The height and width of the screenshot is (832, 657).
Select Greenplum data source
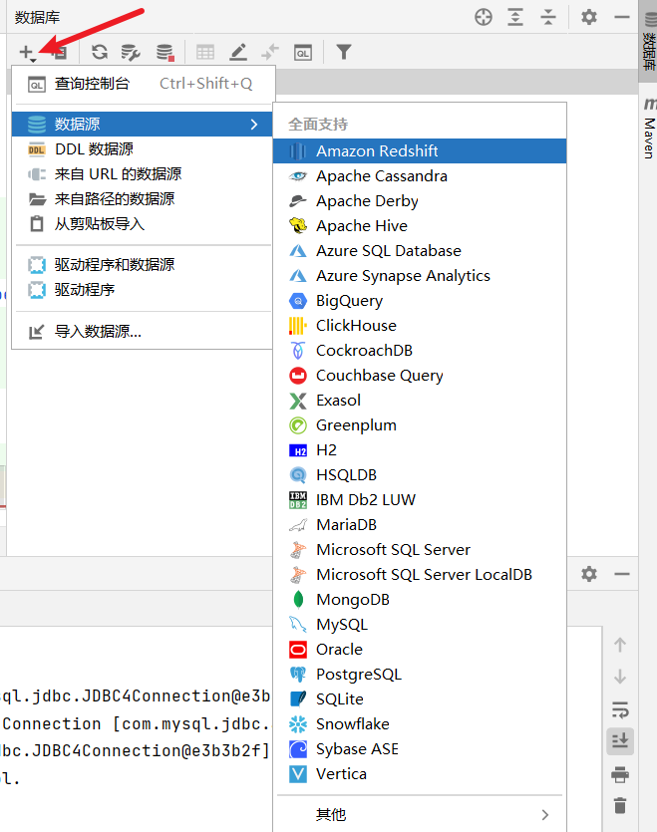coord(420,425)
